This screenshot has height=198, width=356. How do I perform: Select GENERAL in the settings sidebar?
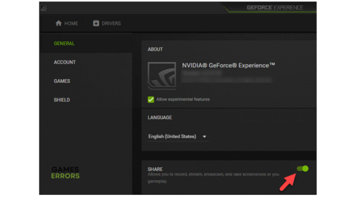click(64, 44)
